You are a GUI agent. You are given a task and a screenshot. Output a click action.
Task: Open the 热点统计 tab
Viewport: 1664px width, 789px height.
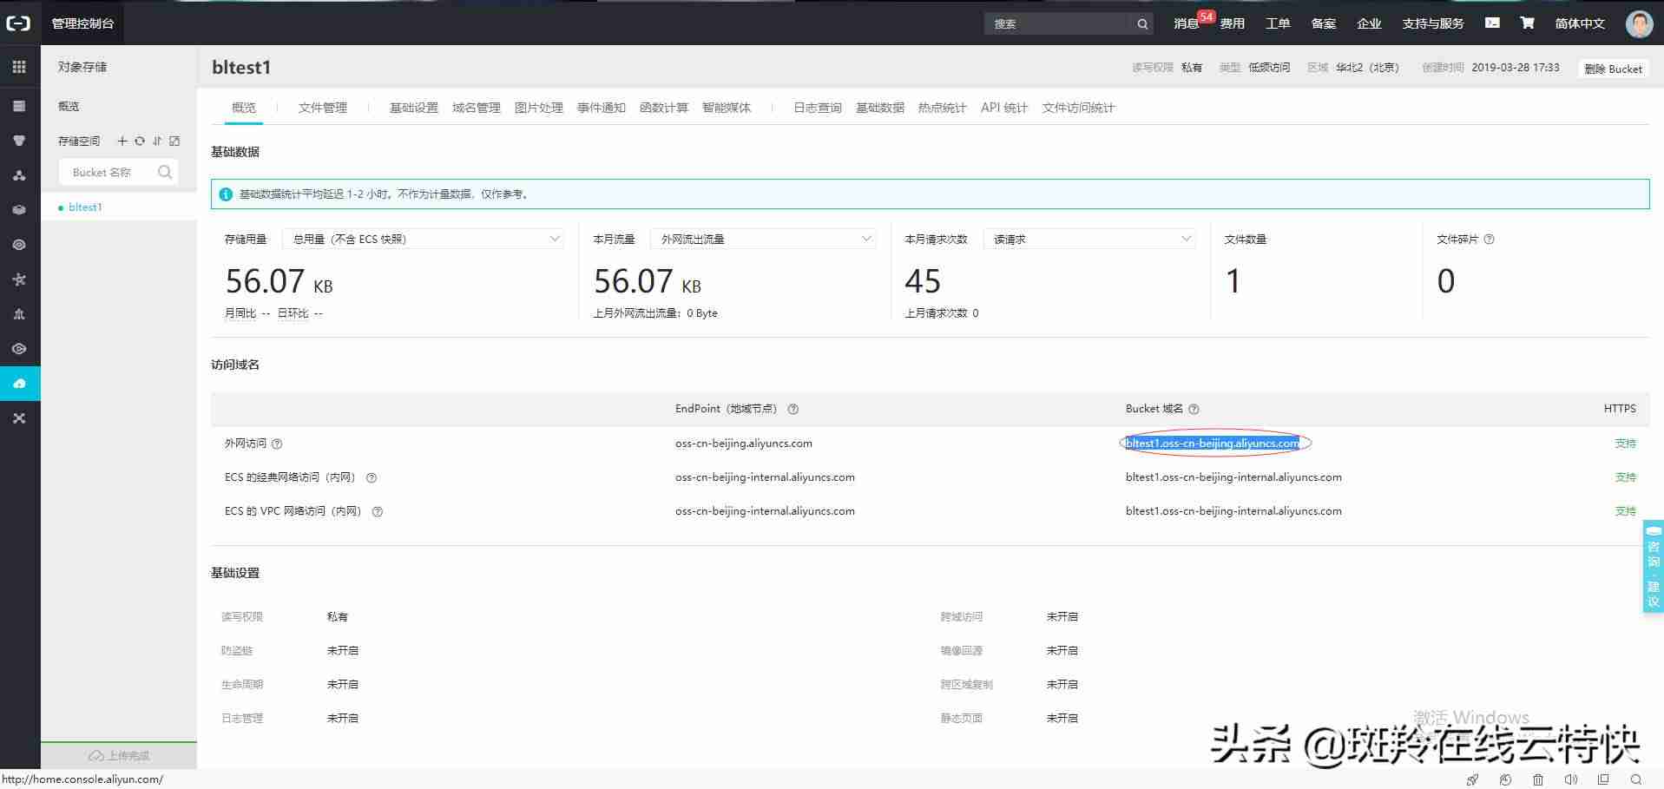[943, 108]
